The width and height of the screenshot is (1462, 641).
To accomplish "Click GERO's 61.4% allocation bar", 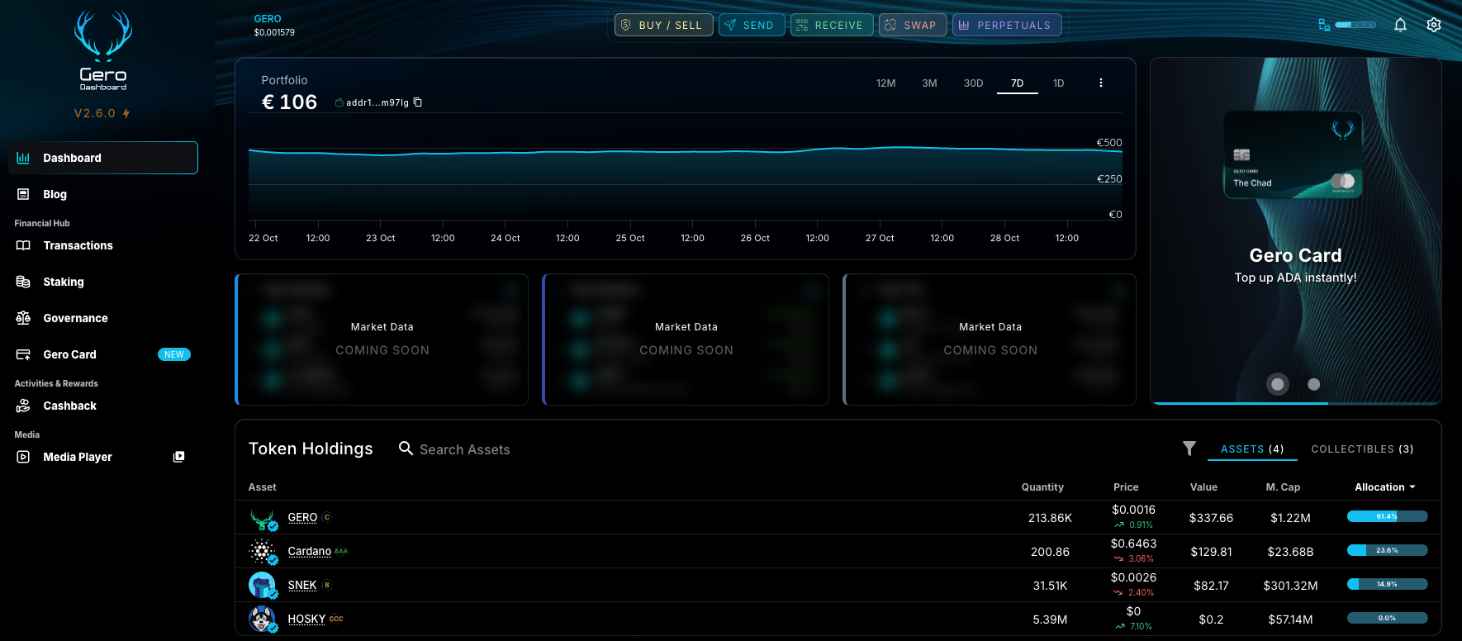I will click(1387, 516).
